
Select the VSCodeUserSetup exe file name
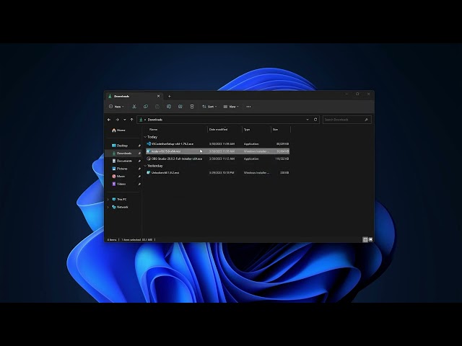(x=173, y=144)
